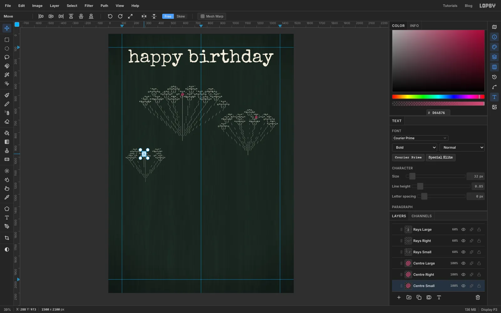Apply the Special Elite font preset
Image resolution: width=501 pixels, height=313 pixels.
tap(441, 157)
